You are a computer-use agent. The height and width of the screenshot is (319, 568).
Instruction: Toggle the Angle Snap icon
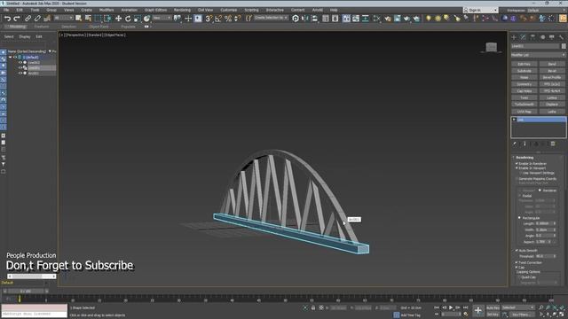click(218, 19)
